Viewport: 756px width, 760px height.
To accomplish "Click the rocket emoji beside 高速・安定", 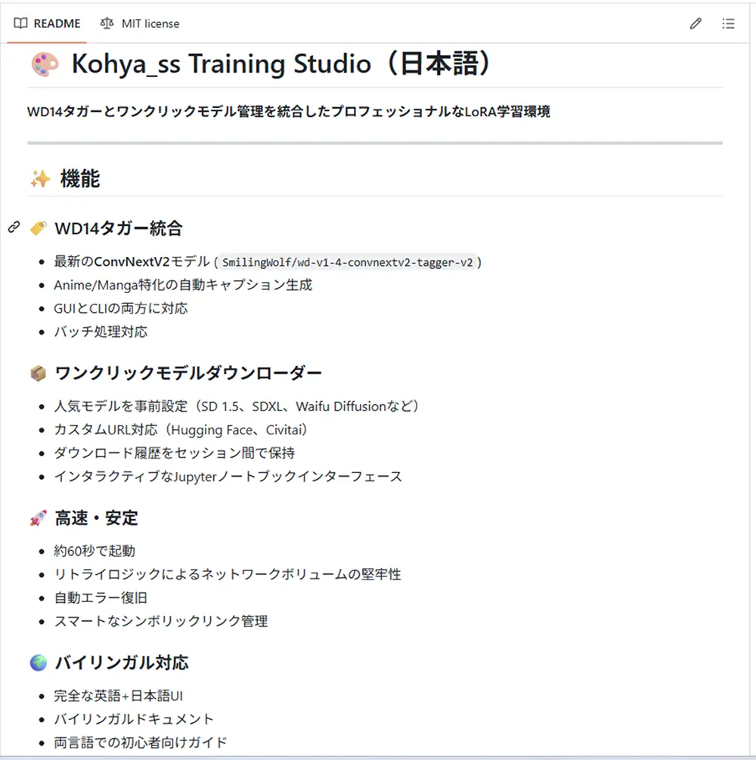I will pyautogui.click(x=37, y=517).
